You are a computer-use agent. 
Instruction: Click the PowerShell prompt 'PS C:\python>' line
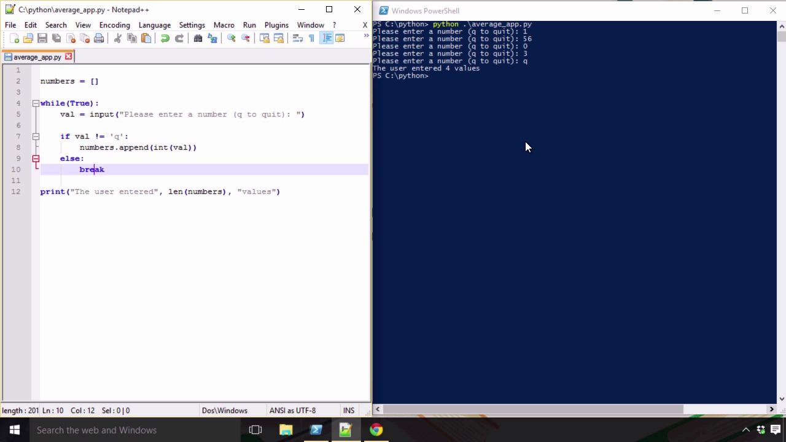400,76
